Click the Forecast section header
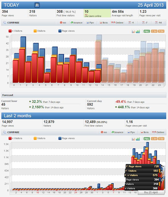This screenshot has width=168, height=197. click(x=84, y=95)
